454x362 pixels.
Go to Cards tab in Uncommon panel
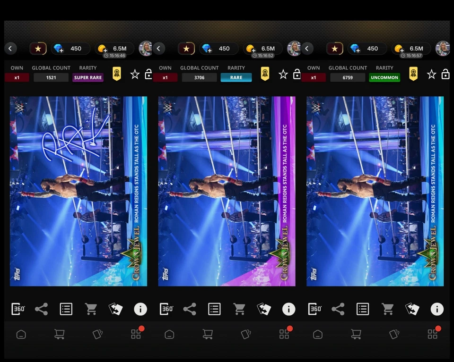394,334
